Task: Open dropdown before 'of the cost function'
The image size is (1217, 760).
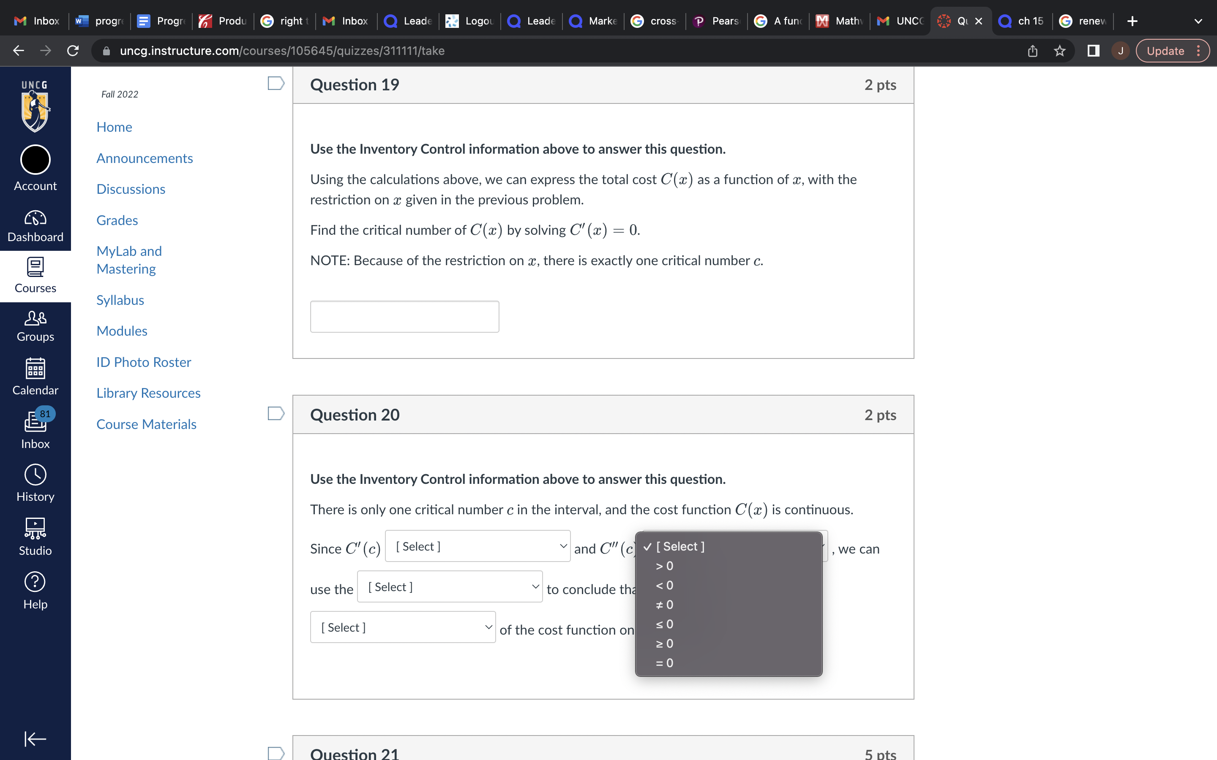Action: tap(402, 627)
